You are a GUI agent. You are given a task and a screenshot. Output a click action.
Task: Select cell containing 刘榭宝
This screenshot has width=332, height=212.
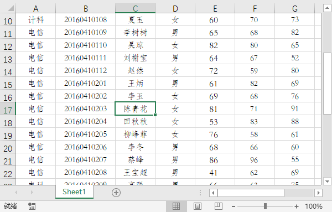[x=136, y=58]
